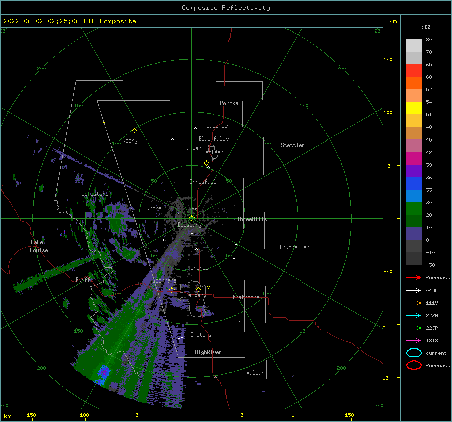Click the dBZ legend heading
The height and width of the screenshot is (422, 452).
point(426,27)
